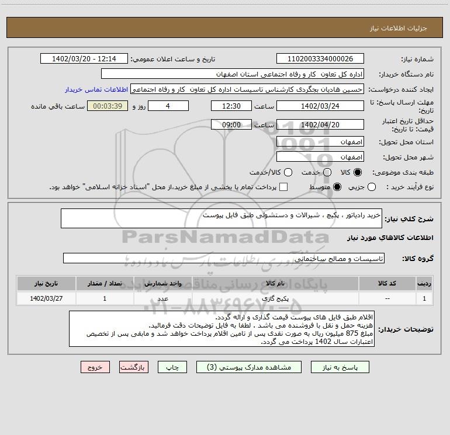The width and height of the screenshot is (450, 435).
Task: Click the پاسخ به نیاز button
Action: click(x=340, y=367)
